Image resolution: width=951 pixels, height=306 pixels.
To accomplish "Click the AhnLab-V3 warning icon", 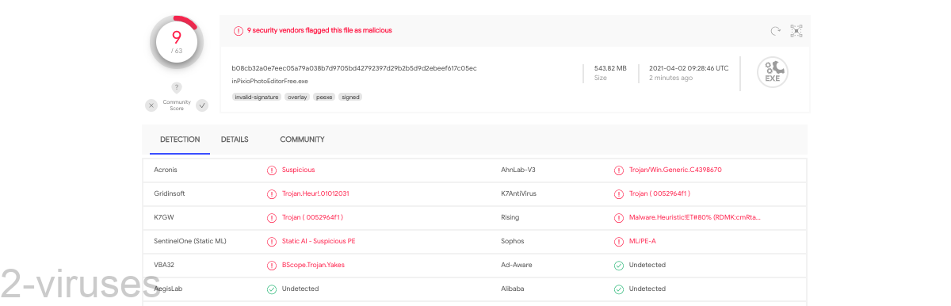I will [x=619, y=170].
